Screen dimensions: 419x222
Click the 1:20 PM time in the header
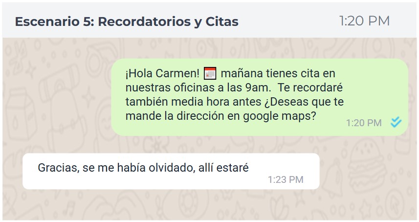click(365, 21)
